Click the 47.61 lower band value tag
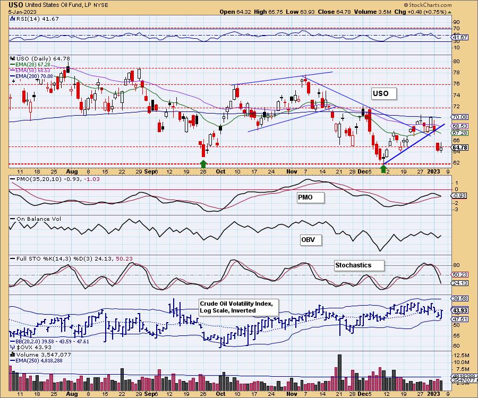Image resolution: width=478 pixels, height=398 pixels. (460, 319)
